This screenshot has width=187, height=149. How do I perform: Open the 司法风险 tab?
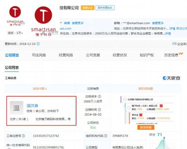point(39,55)
